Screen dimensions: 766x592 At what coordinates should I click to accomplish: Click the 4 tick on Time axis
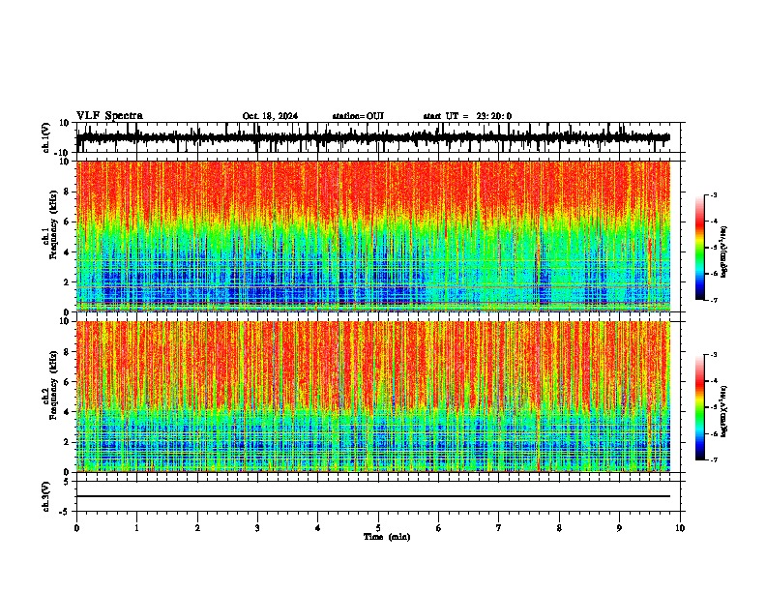click(x=317, y=528)
